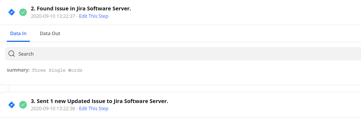Click the Jira icon on step 3
This screenshot has height=119, width=361.
point(11,105)
